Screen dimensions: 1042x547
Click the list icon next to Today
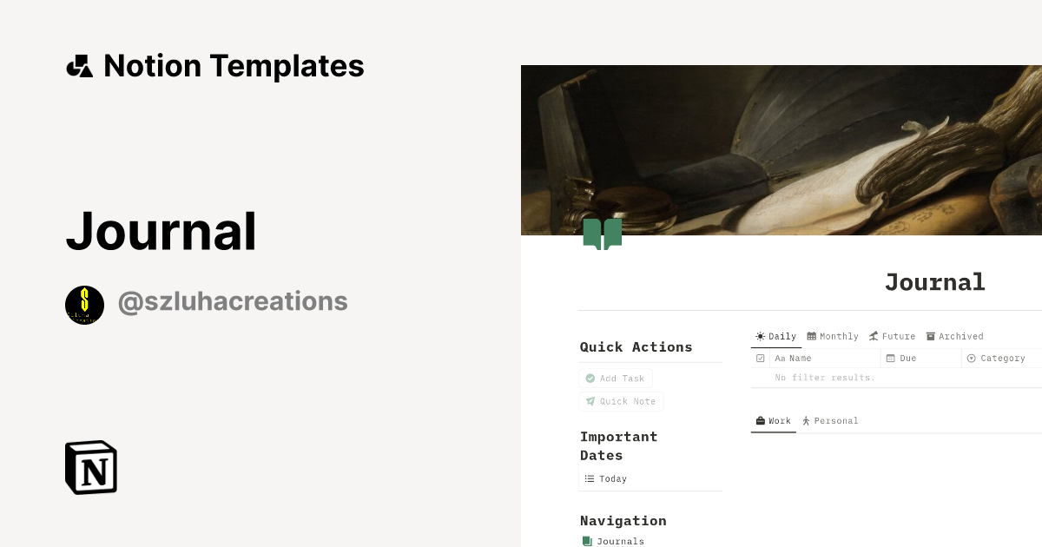click(x=588, y=478)
